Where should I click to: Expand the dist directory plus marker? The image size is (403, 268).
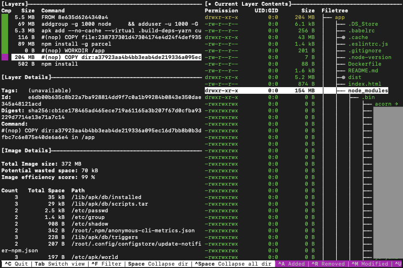click(343, 78)
